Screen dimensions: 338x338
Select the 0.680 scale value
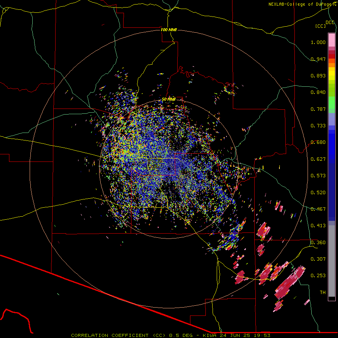pos(318,142)
